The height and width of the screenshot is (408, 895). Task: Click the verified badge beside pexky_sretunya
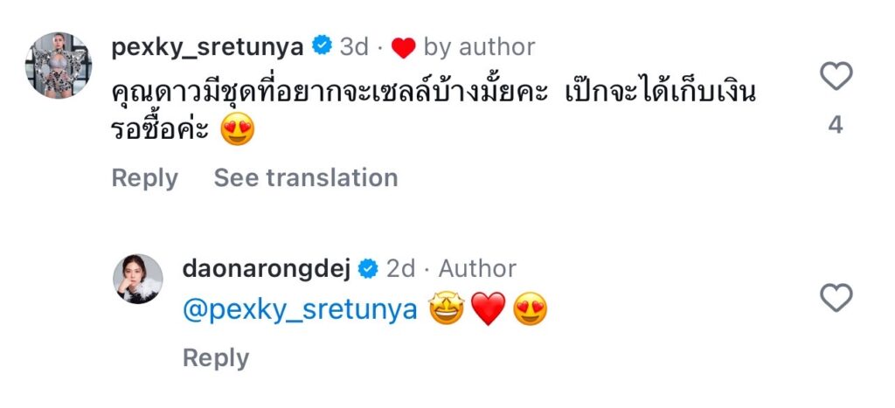click(x=321, y=47)
